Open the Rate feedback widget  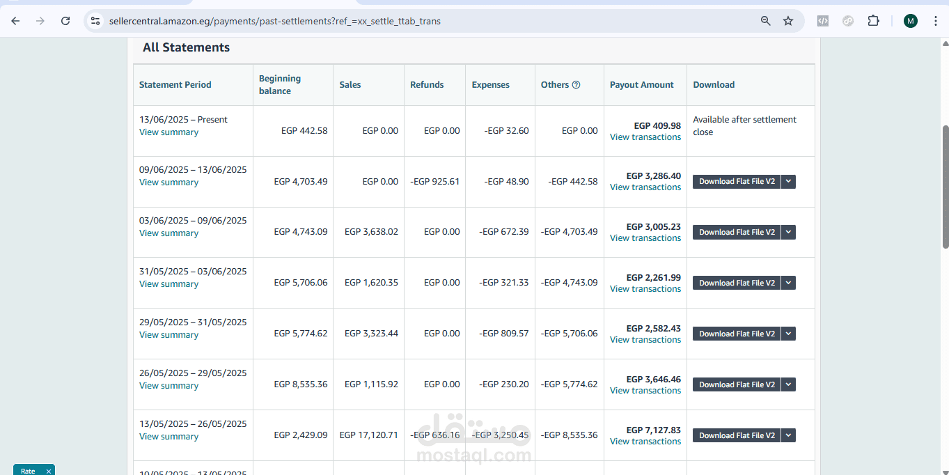coord(28,472)
